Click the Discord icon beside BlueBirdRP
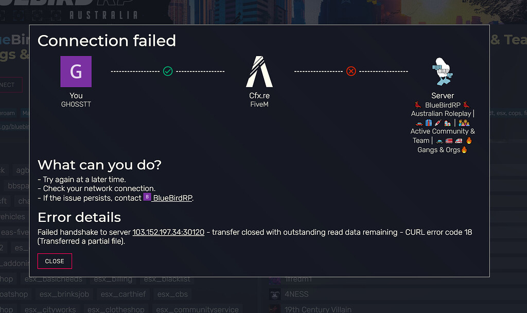This screenshot has width=527, height=313. coord(147,197)
